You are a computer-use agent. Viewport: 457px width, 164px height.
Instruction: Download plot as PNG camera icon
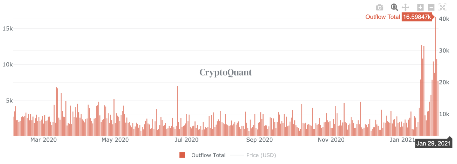(x=379, y=8)
